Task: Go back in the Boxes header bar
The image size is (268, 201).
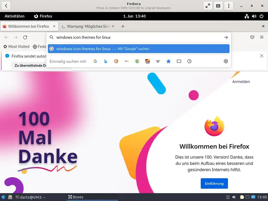Action: (x=6, y=6)
